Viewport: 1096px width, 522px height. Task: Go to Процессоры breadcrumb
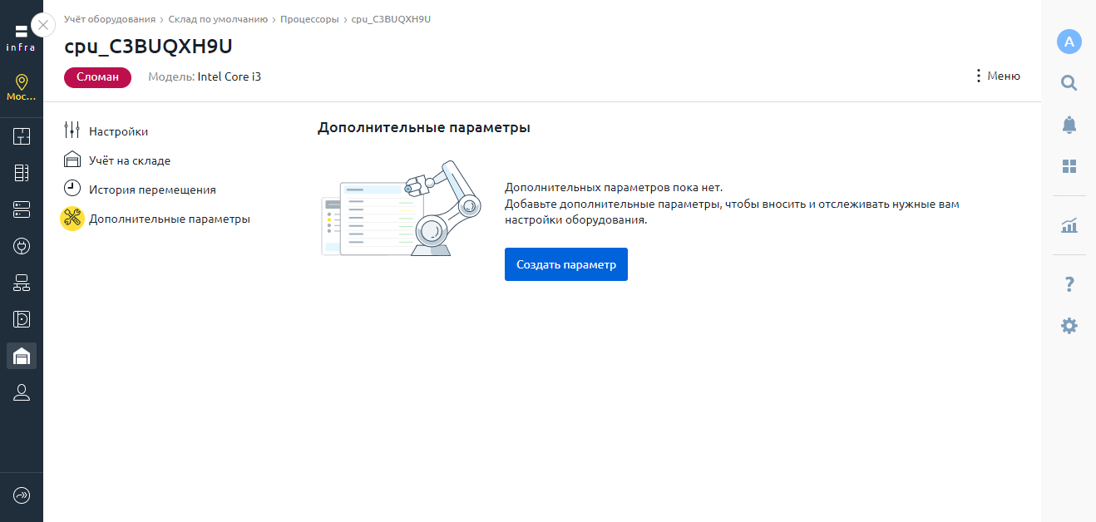tap(309, 18)
